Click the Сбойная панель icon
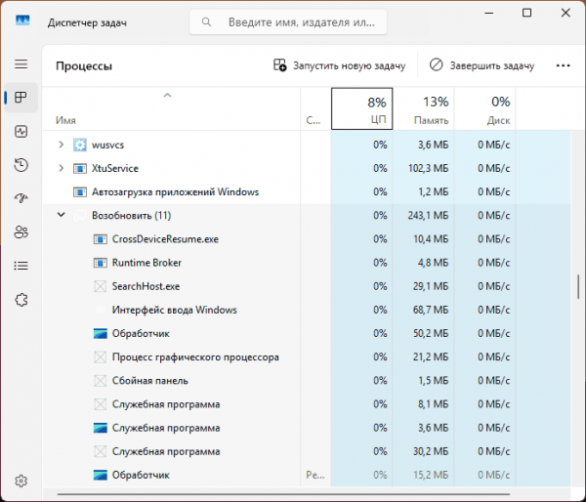 click(101, 381)
